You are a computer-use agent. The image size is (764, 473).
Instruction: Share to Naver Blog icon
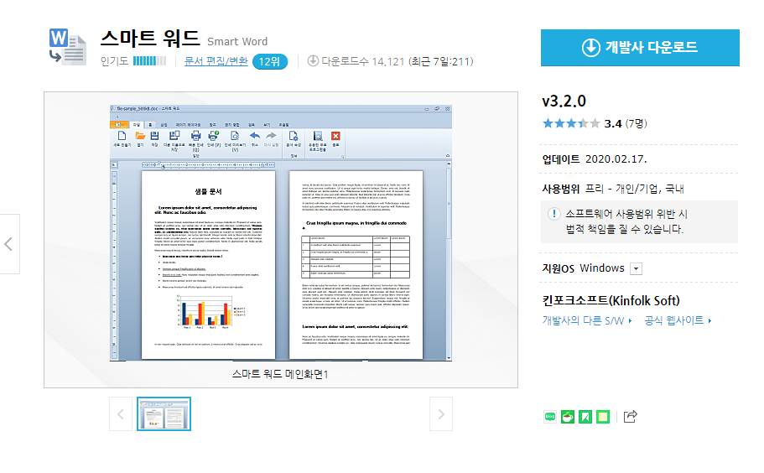pos(550,417)
